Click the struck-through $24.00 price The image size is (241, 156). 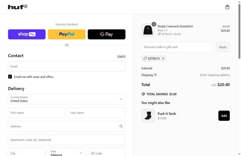(x=226, y=27)
